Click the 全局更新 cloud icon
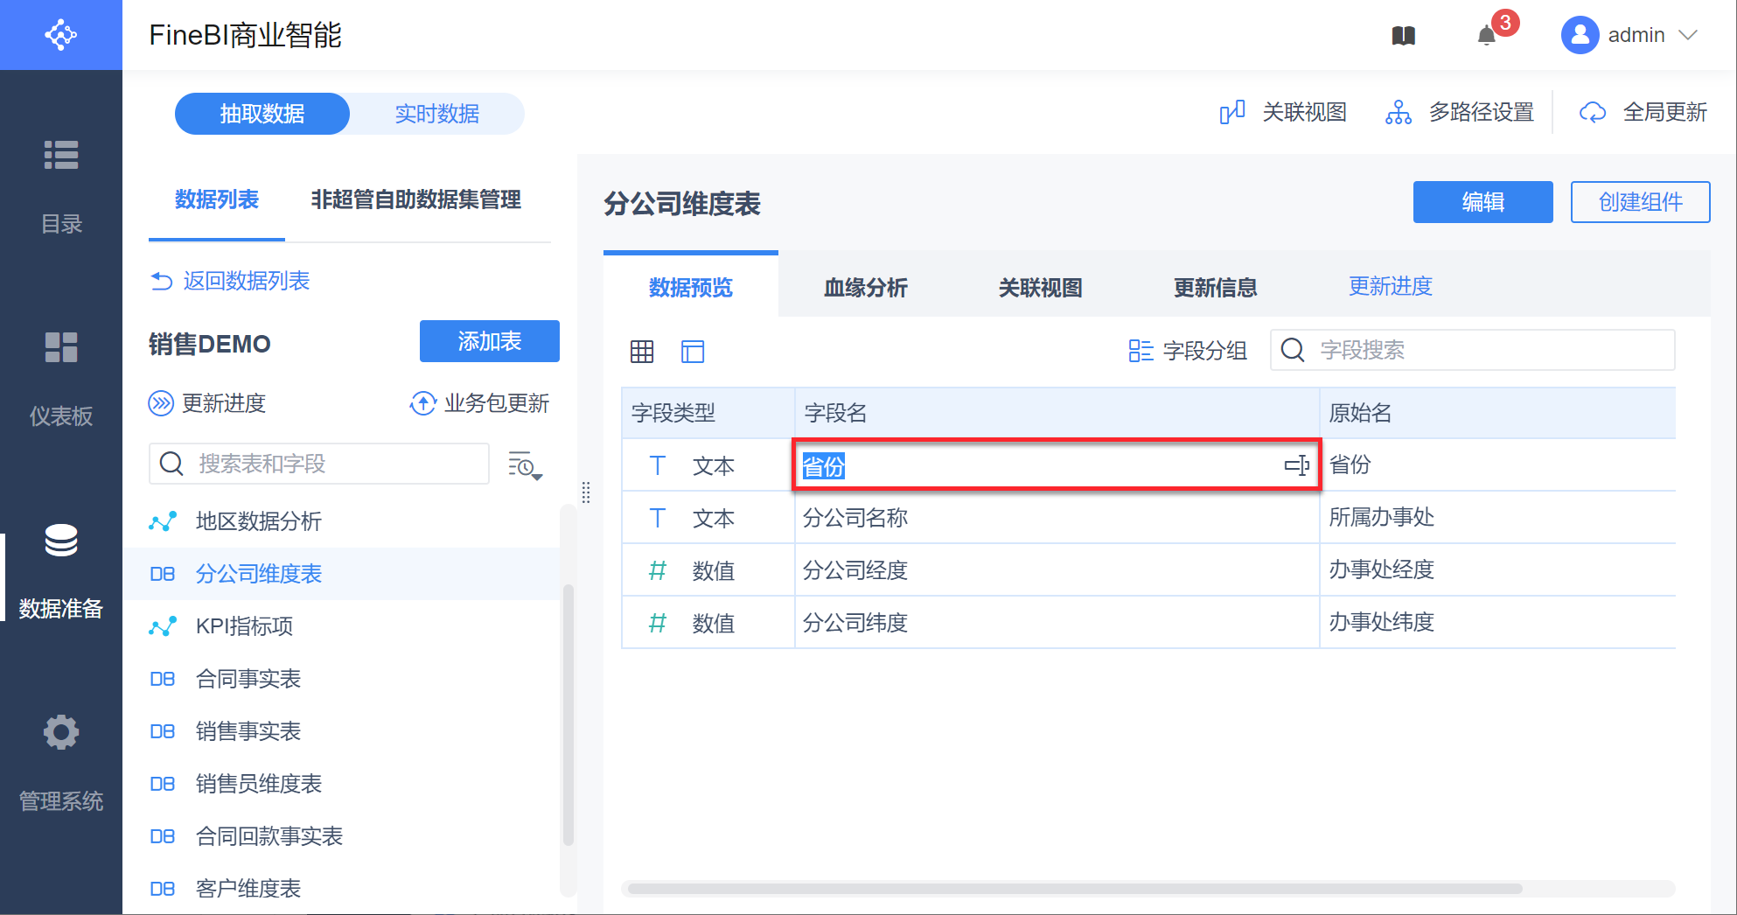This screenshot has height=915, width=1737. click(1593, 113)
